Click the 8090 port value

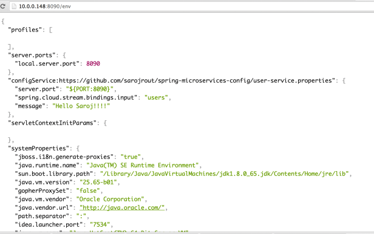click(93, 63)
